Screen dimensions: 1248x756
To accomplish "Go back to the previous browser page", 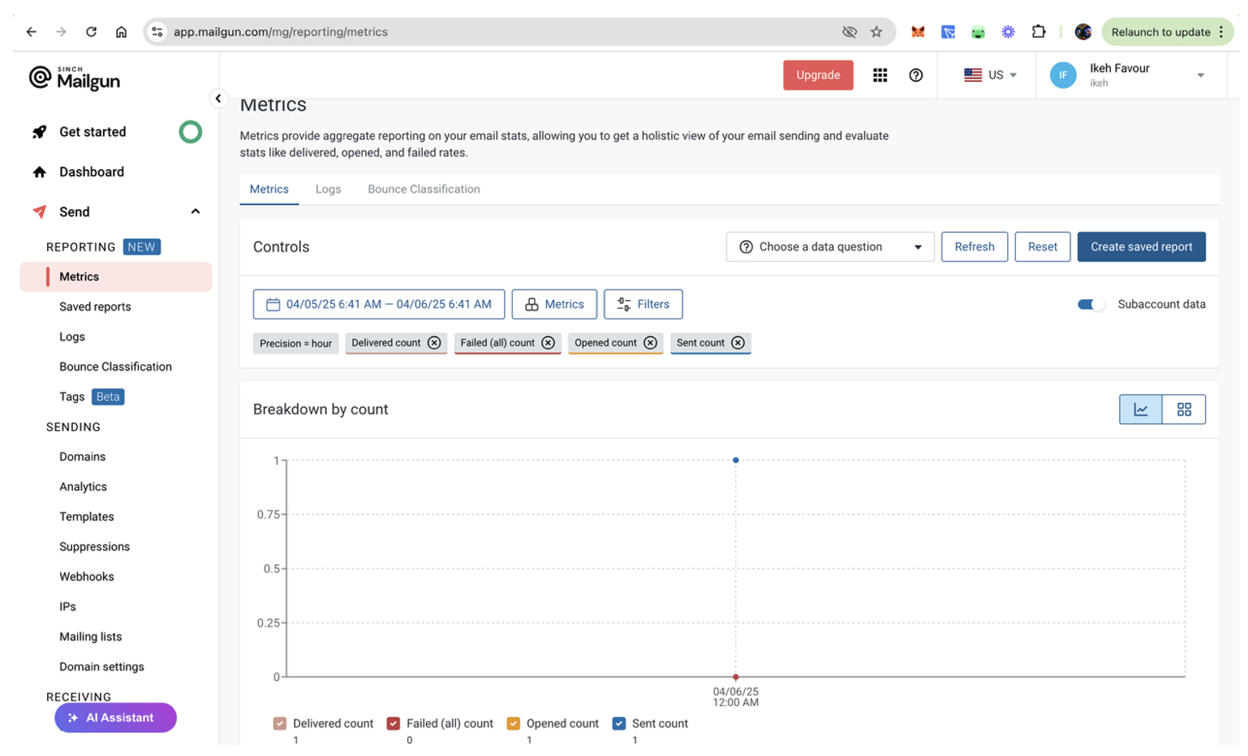I will 31,32.
